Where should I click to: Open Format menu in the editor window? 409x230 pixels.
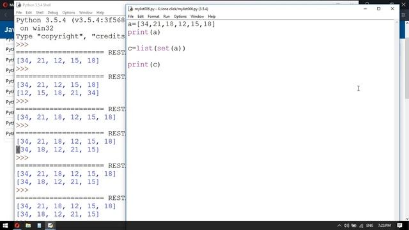tap(153, 17)
